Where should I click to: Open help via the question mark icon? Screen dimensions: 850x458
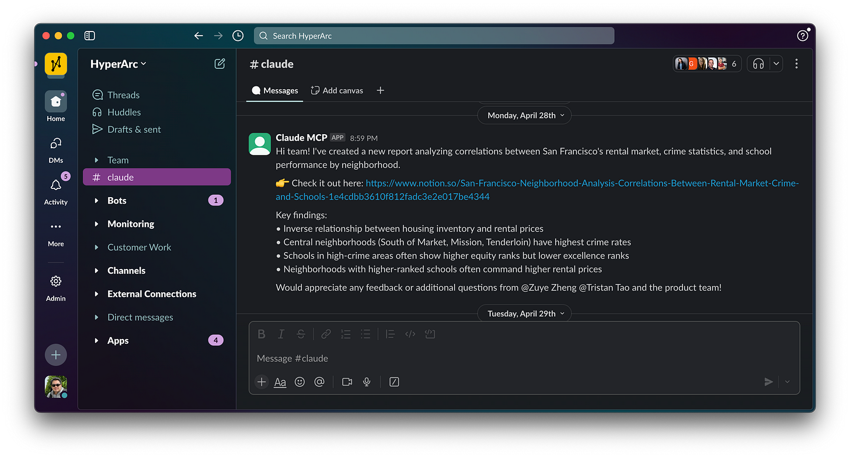click(x=803, y=36)
